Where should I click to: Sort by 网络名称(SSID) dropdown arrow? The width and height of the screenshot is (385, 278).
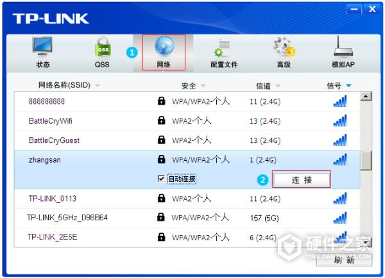(98, 86)
